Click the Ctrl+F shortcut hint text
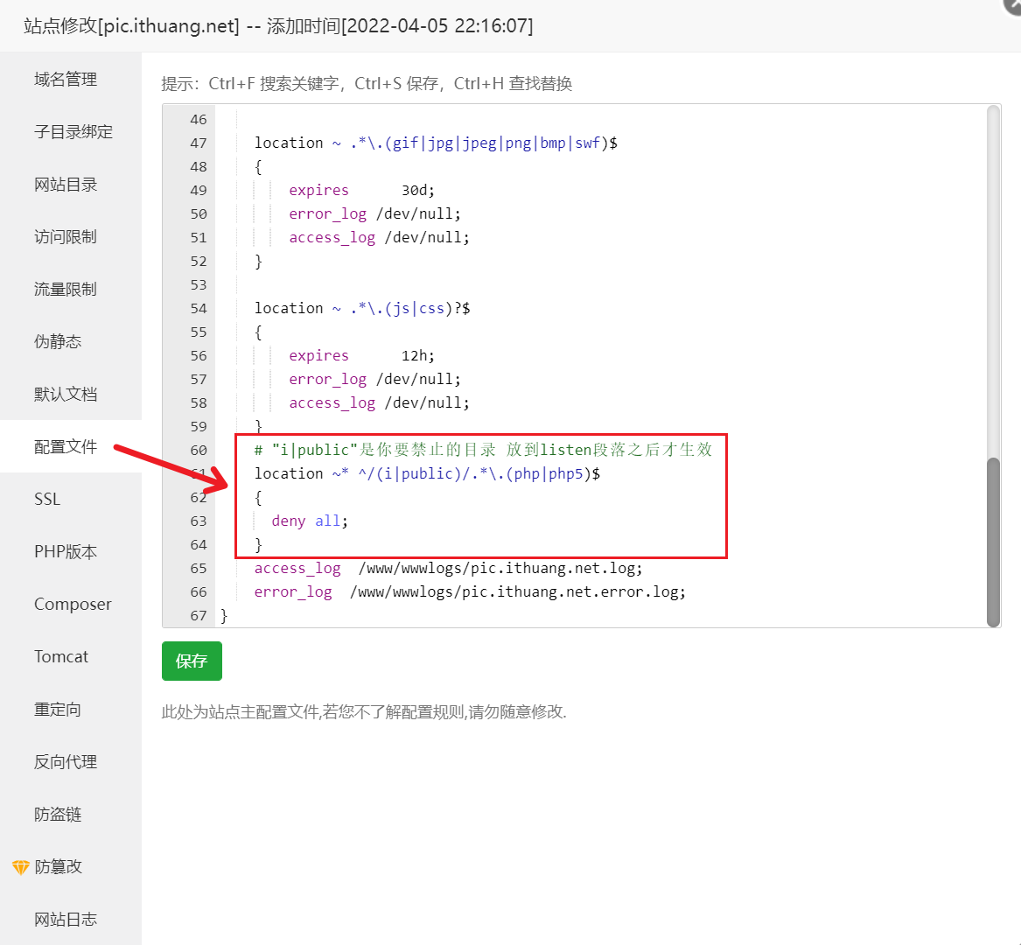 (x=275, y=84)
